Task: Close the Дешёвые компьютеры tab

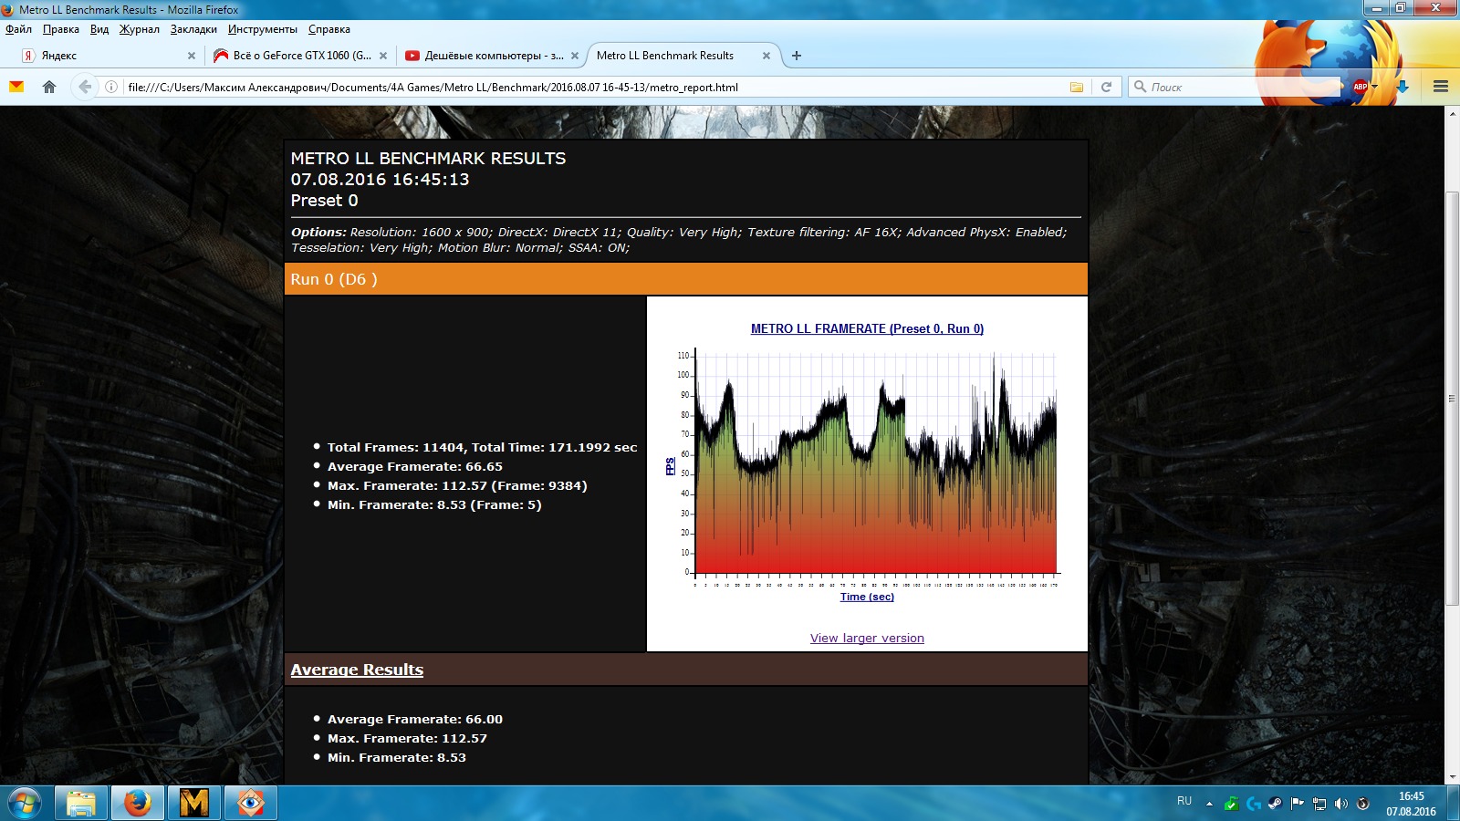Action: coord(575,56)
